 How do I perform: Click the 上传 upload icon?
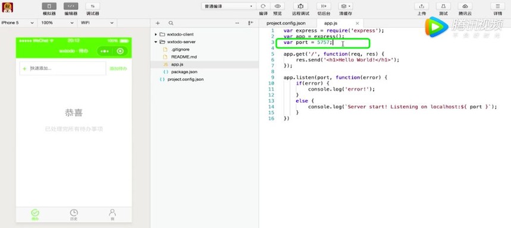pos(421,6)
